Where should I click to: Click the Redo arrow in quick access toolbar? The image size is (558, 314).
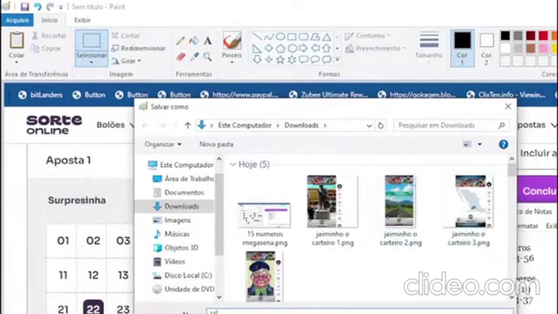(50, 7)
